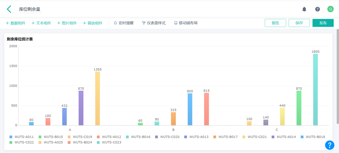The height and width of the screenshot is (153, 339).
Task: Add a text component (文本组件)
Action: [x=41, y=23]
